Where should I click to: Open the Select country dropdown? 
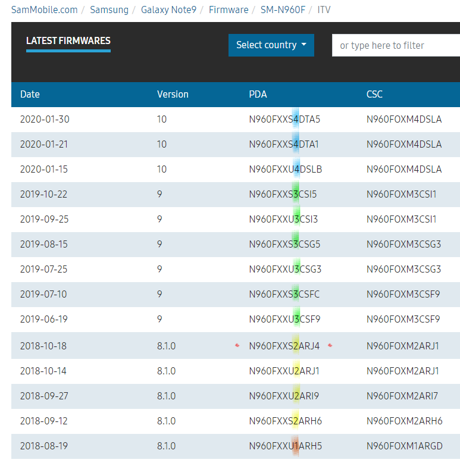pyautogui.click(x=271, y=45)
